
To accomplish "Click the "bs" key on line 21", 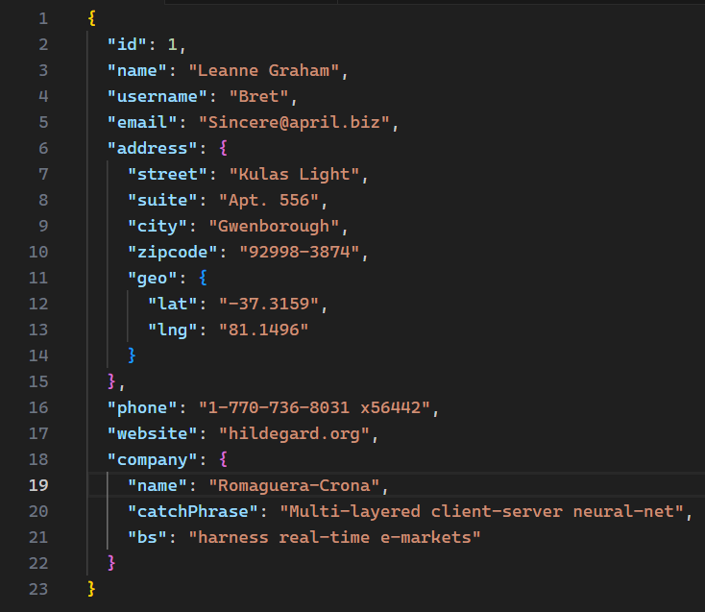I will 147,537.
